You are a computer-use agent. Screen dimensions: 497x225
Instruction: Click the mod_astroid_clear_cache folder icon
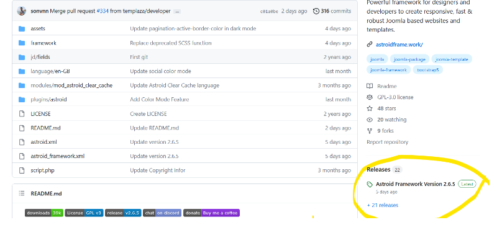click(22, 86)
